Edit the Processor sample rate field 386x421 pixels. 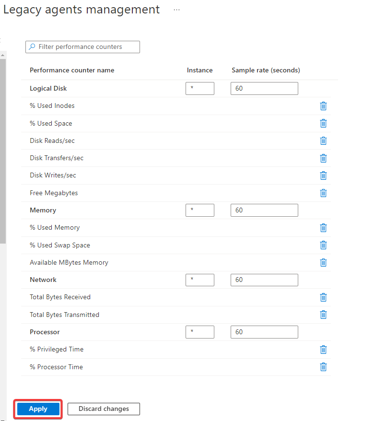pyautogui.click(x=264, y=332)
